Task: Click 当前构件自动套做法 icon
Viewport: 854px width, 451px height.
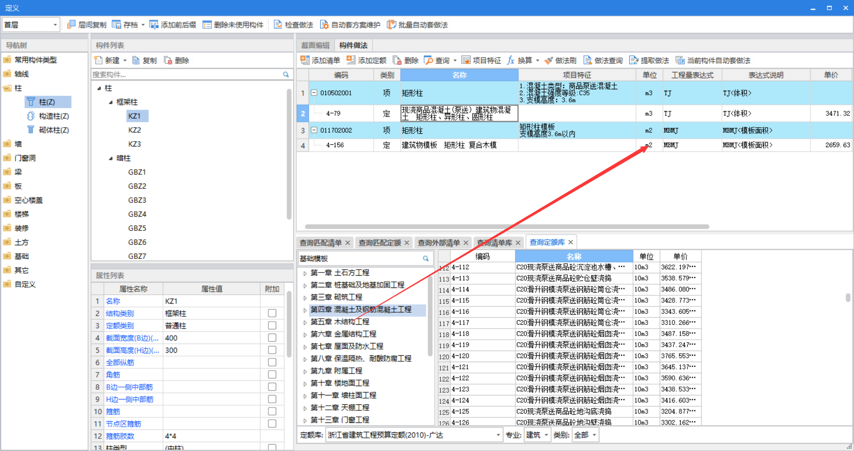Action: pyautogui.click(x=680, y=60)
